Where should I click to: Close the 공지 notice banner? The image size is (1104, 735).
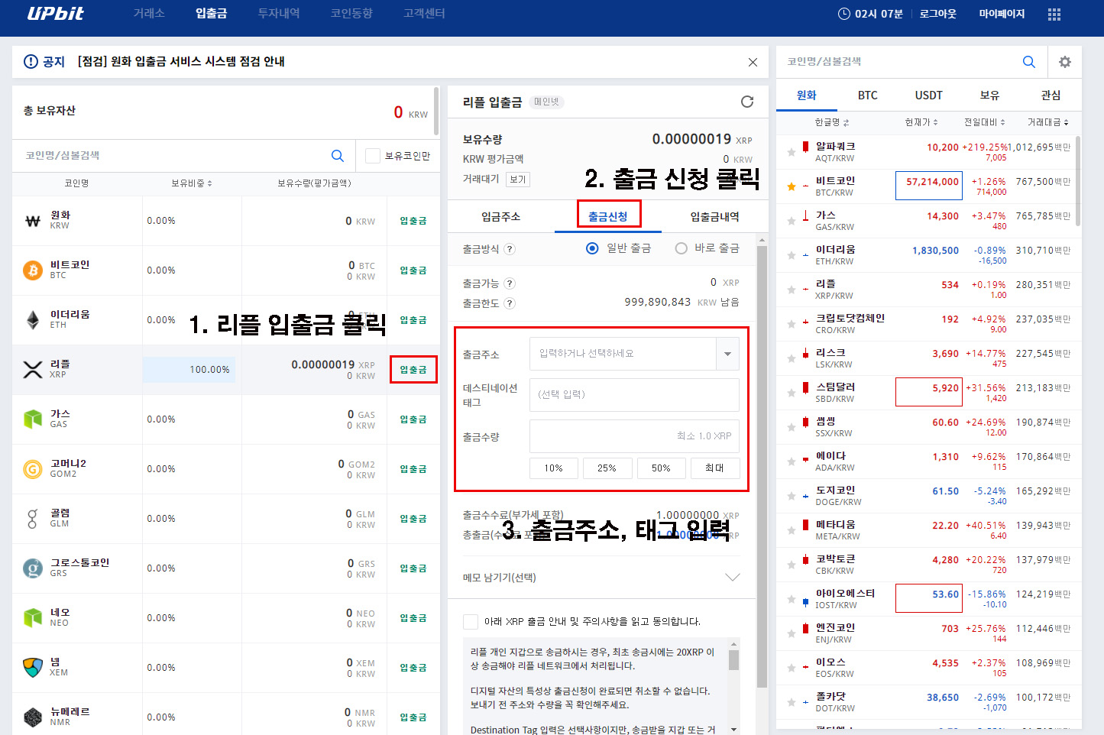[753, 62]
